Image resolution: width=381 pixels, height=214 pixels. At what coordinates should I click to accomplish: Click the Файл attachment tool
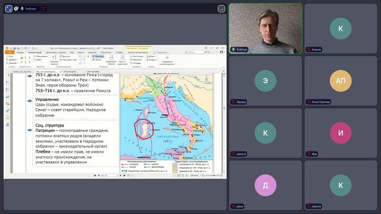[38, 59]
